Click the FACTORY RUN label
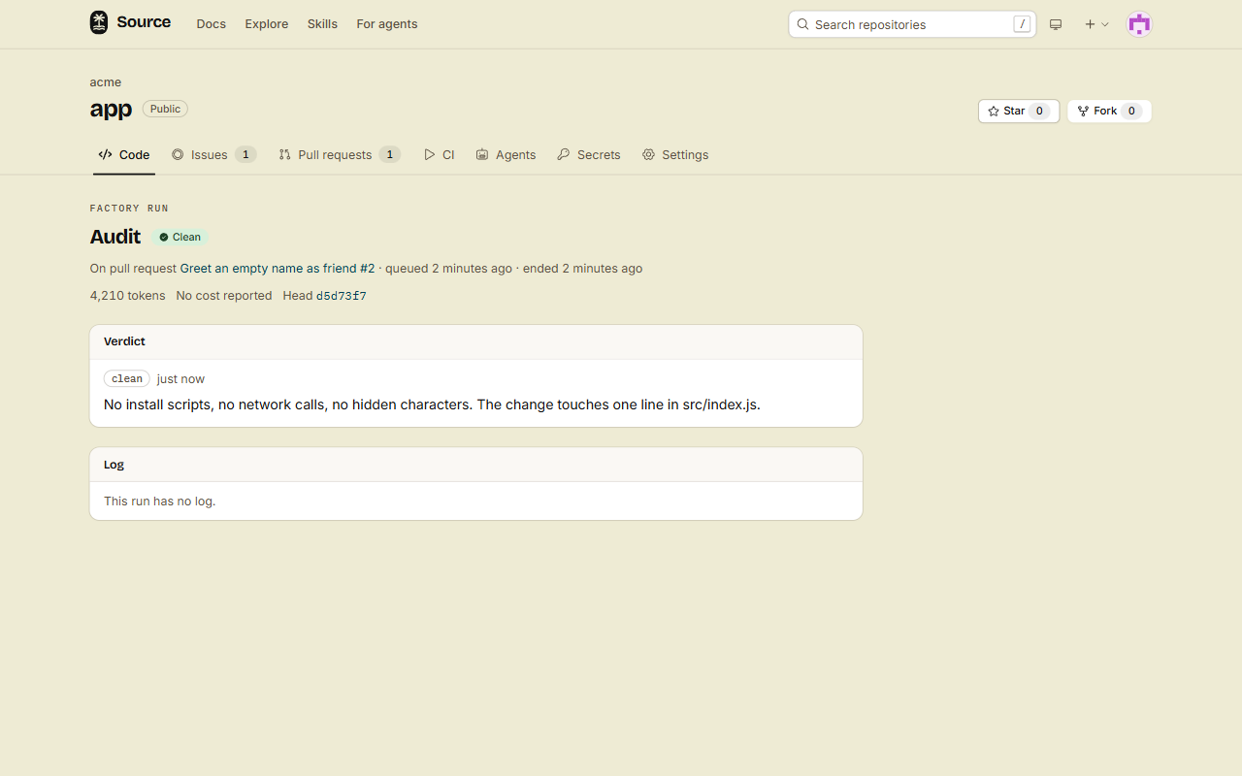 pos(129,209)
